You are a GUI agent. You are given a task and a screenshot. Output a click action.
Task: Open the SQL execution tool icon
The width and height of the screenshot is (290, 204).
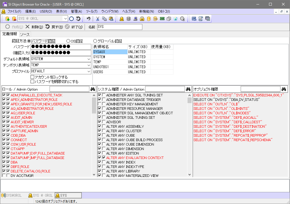[194, 19]
